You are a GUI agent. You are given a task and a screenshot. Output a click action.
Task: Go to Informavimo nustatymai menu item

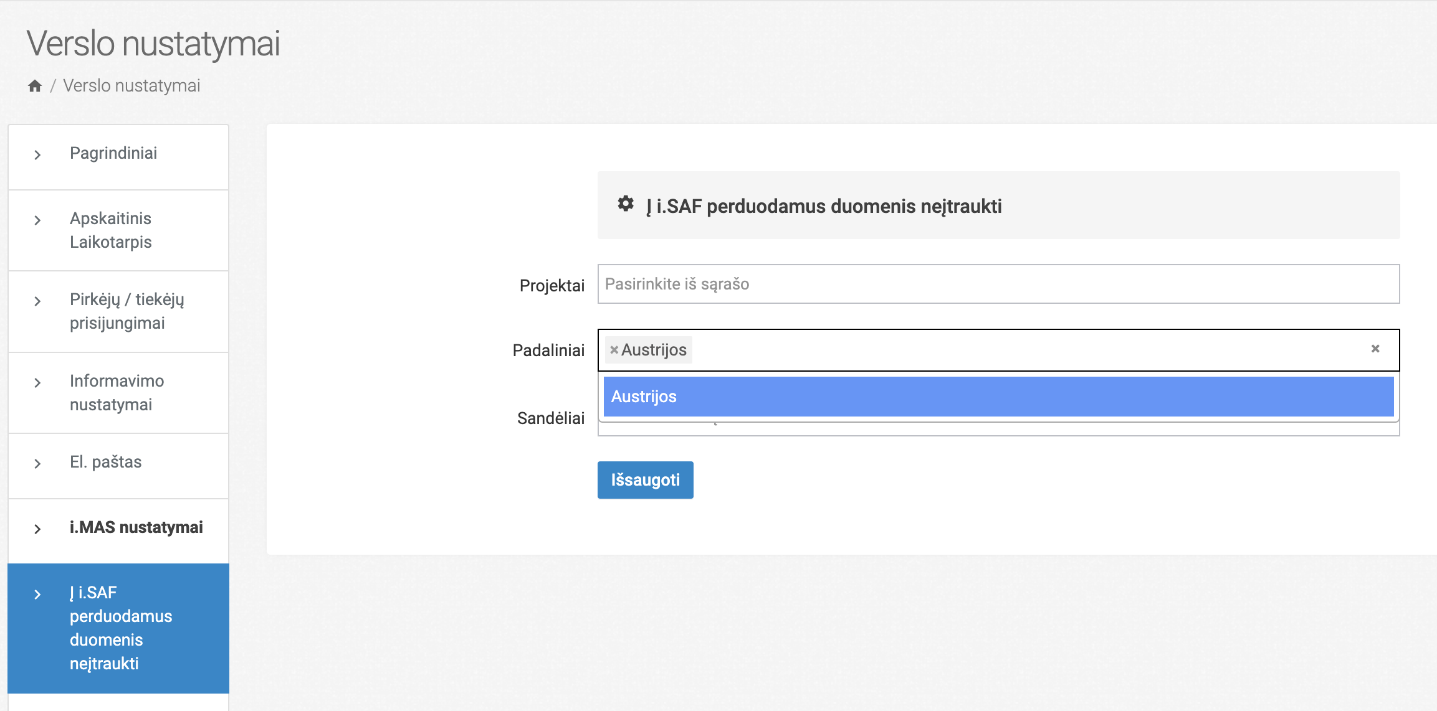pyautogui.click(x=117, y=393)
